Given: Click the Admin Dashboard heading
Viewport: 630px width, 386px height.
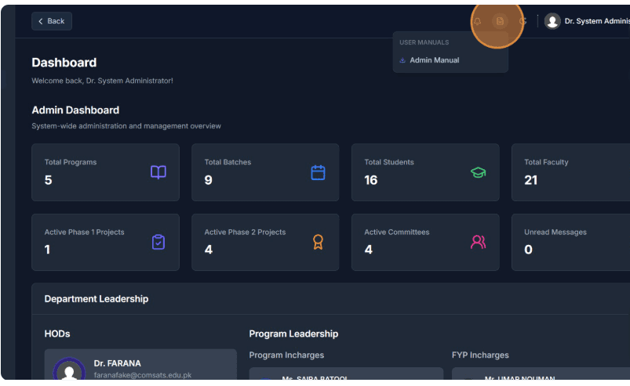Looking at the screenshot, I should 75,110.
